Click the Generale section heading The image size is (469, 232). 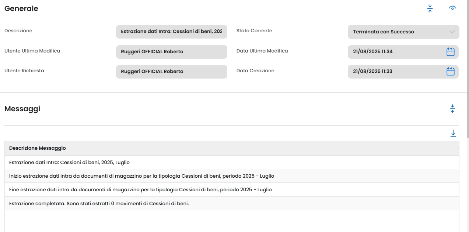coord(21,9)
